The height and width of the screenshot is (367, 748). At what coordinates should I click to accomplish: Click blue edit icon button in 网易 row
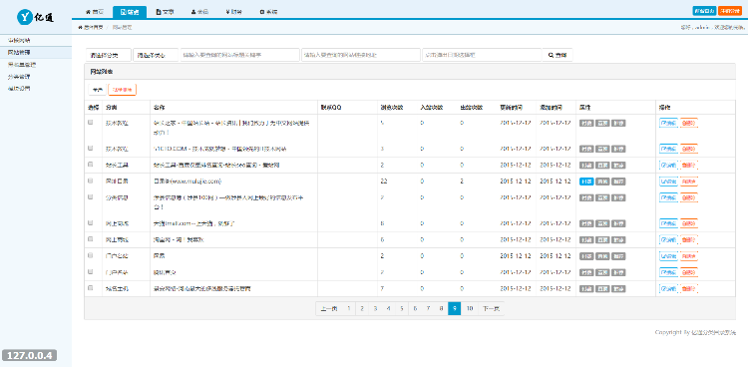pyautogui.click(x=668, y=256)
